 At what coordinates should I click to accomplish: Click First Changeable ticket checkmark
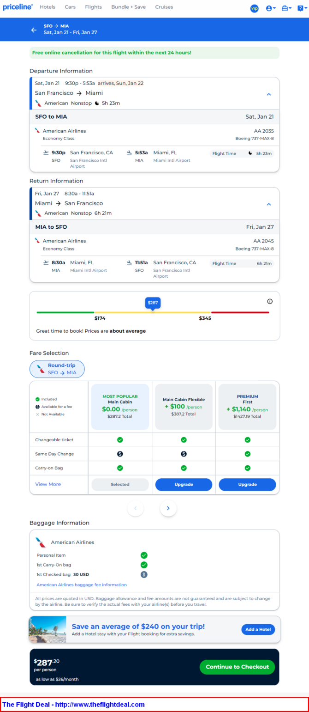247,440
